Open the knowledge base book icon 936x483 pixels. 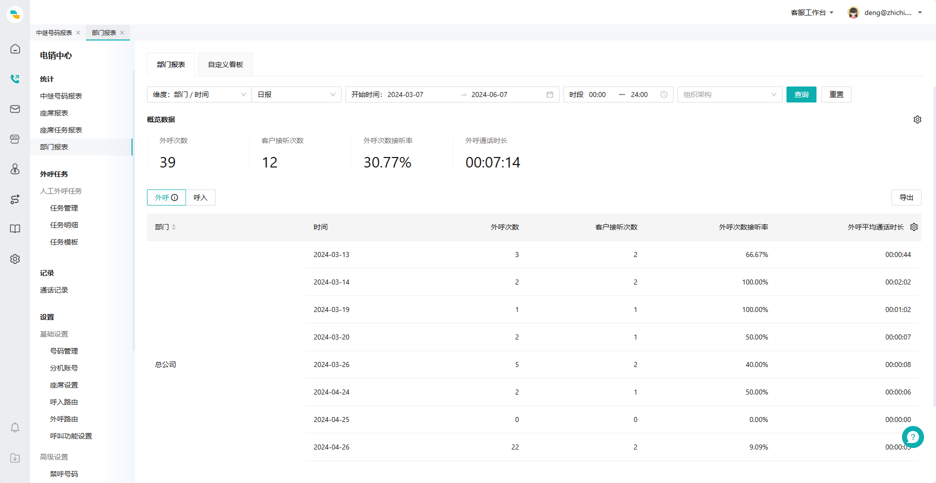(x=15, y=229)
